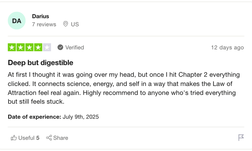Open reviewer Darius's profile name

[40, 16]
